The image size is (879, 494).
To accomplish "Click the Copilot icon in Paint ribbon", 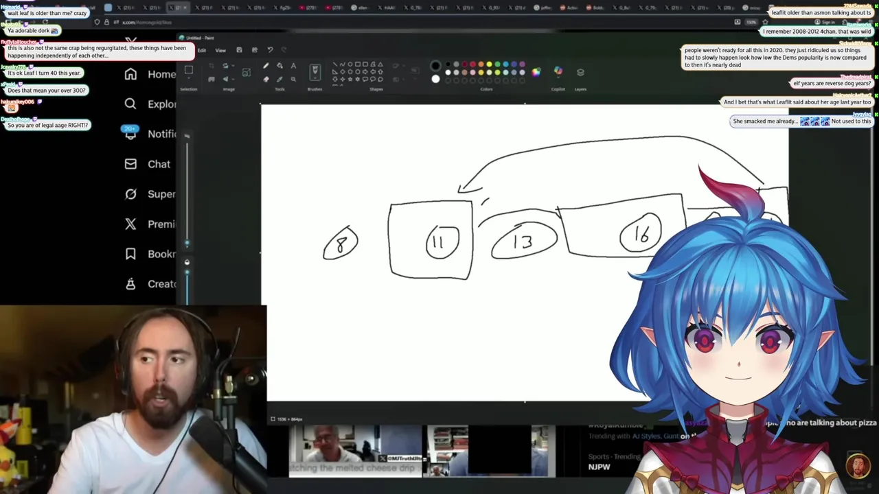I will pos(558,70).
